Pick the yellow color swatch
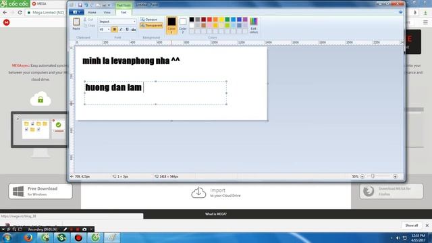Viewport: 432px width, 243px height. click(221, 20)
